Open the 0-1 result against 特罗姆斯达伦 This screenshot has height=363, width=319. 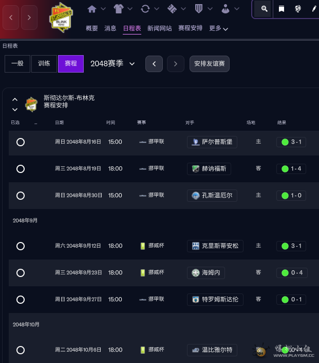click(x=291, y=300)
